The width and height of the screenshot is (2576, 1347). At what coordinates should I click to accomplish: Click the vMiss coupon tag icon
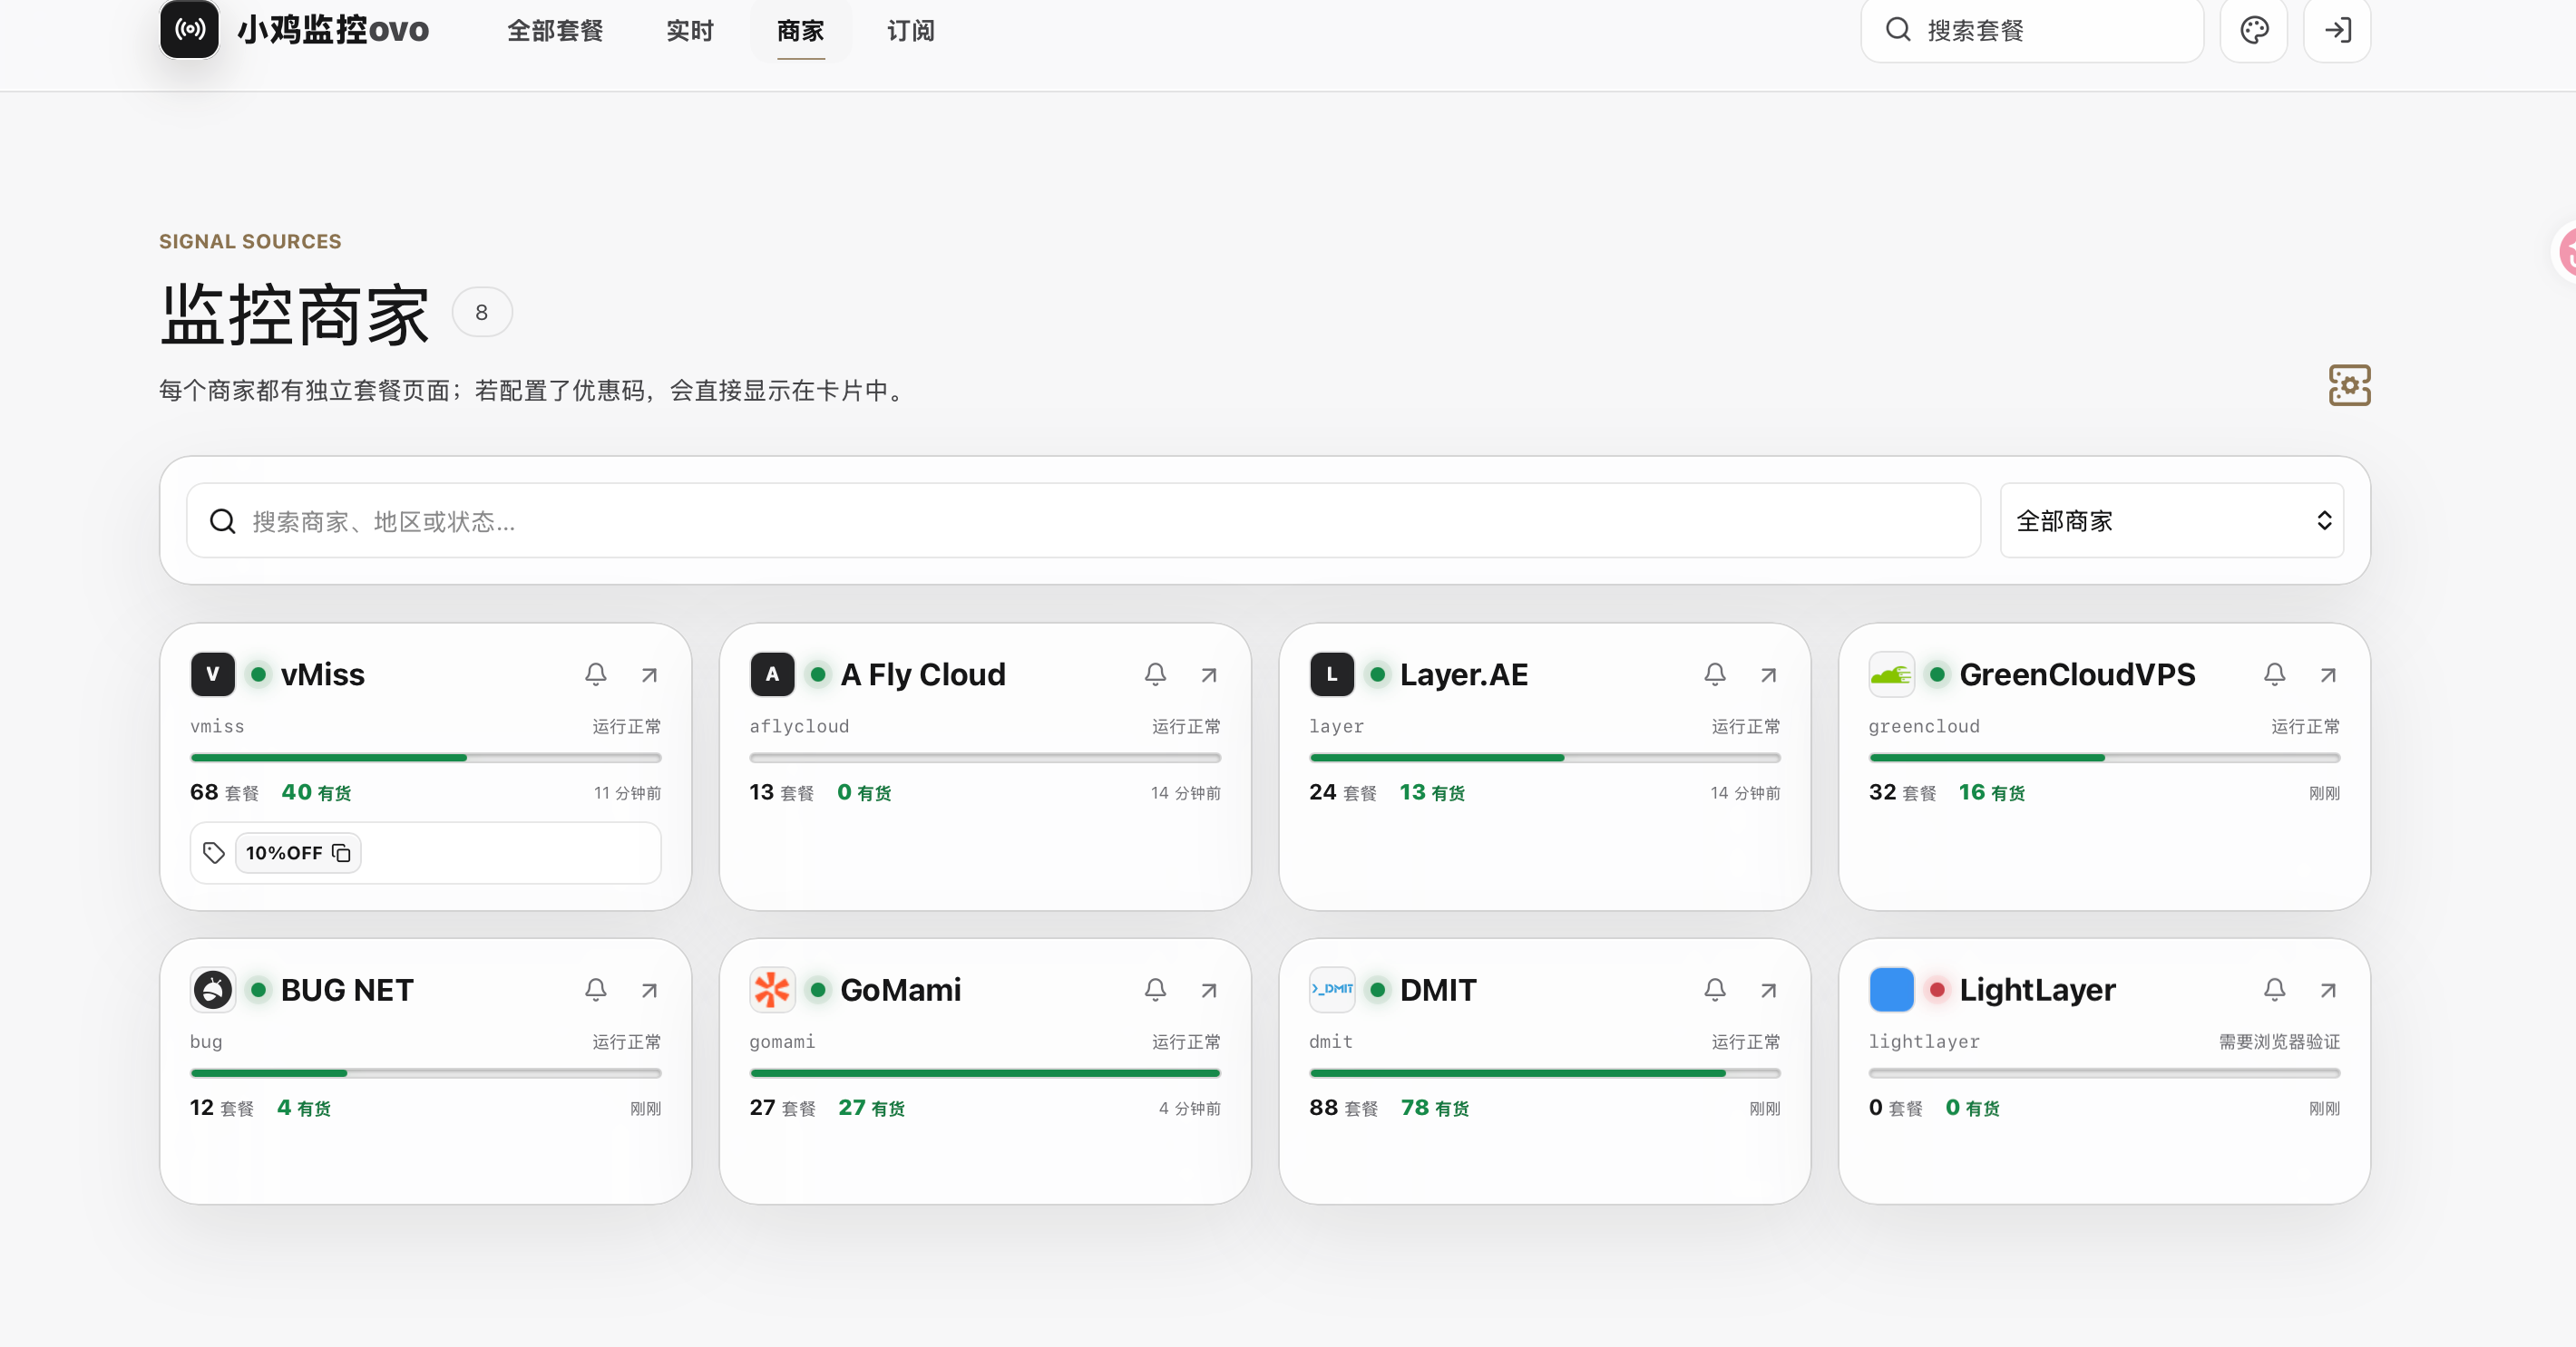tap(213, 852)
